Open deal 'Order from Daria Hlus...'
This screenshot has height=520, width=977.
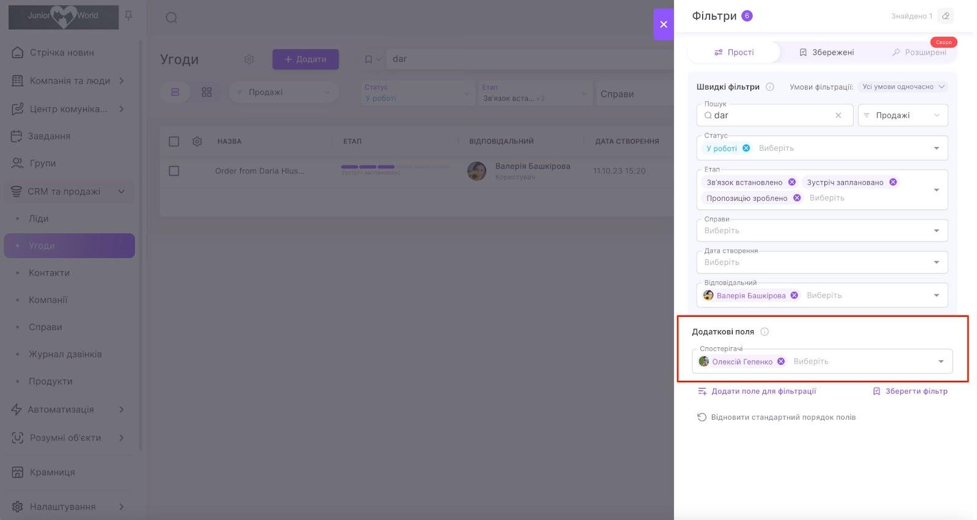point(260,171)
